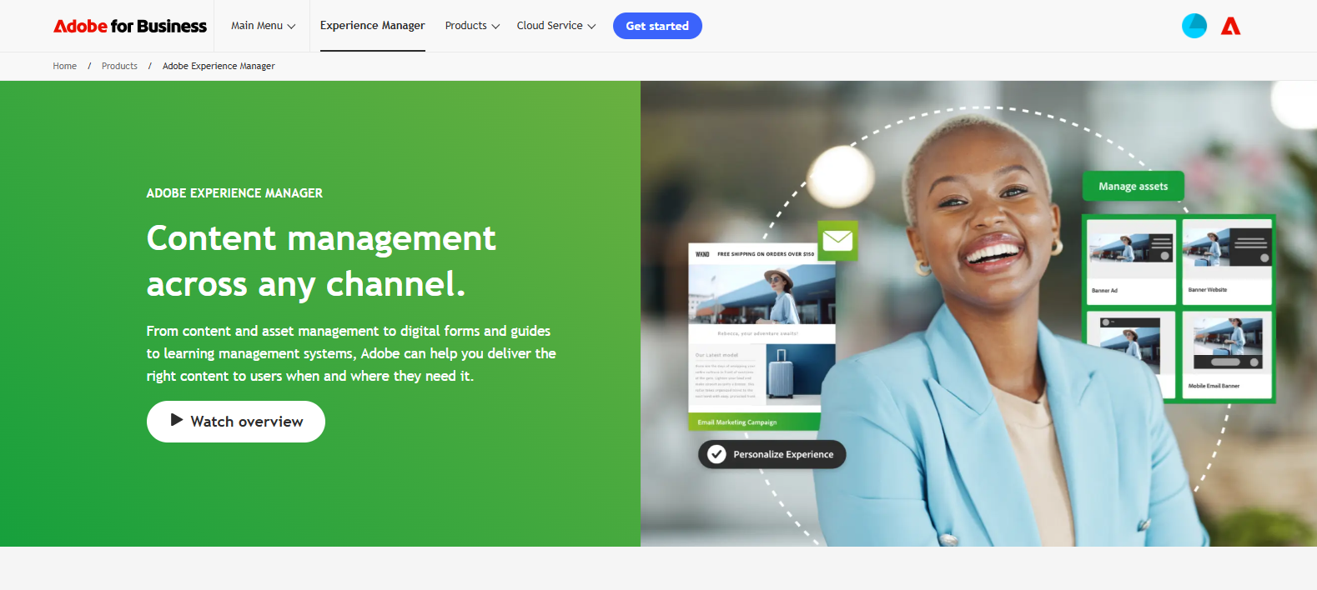Select the Banner Ad thumbnail
The height and width of the screenshot is (590, 1317).
1131,262
